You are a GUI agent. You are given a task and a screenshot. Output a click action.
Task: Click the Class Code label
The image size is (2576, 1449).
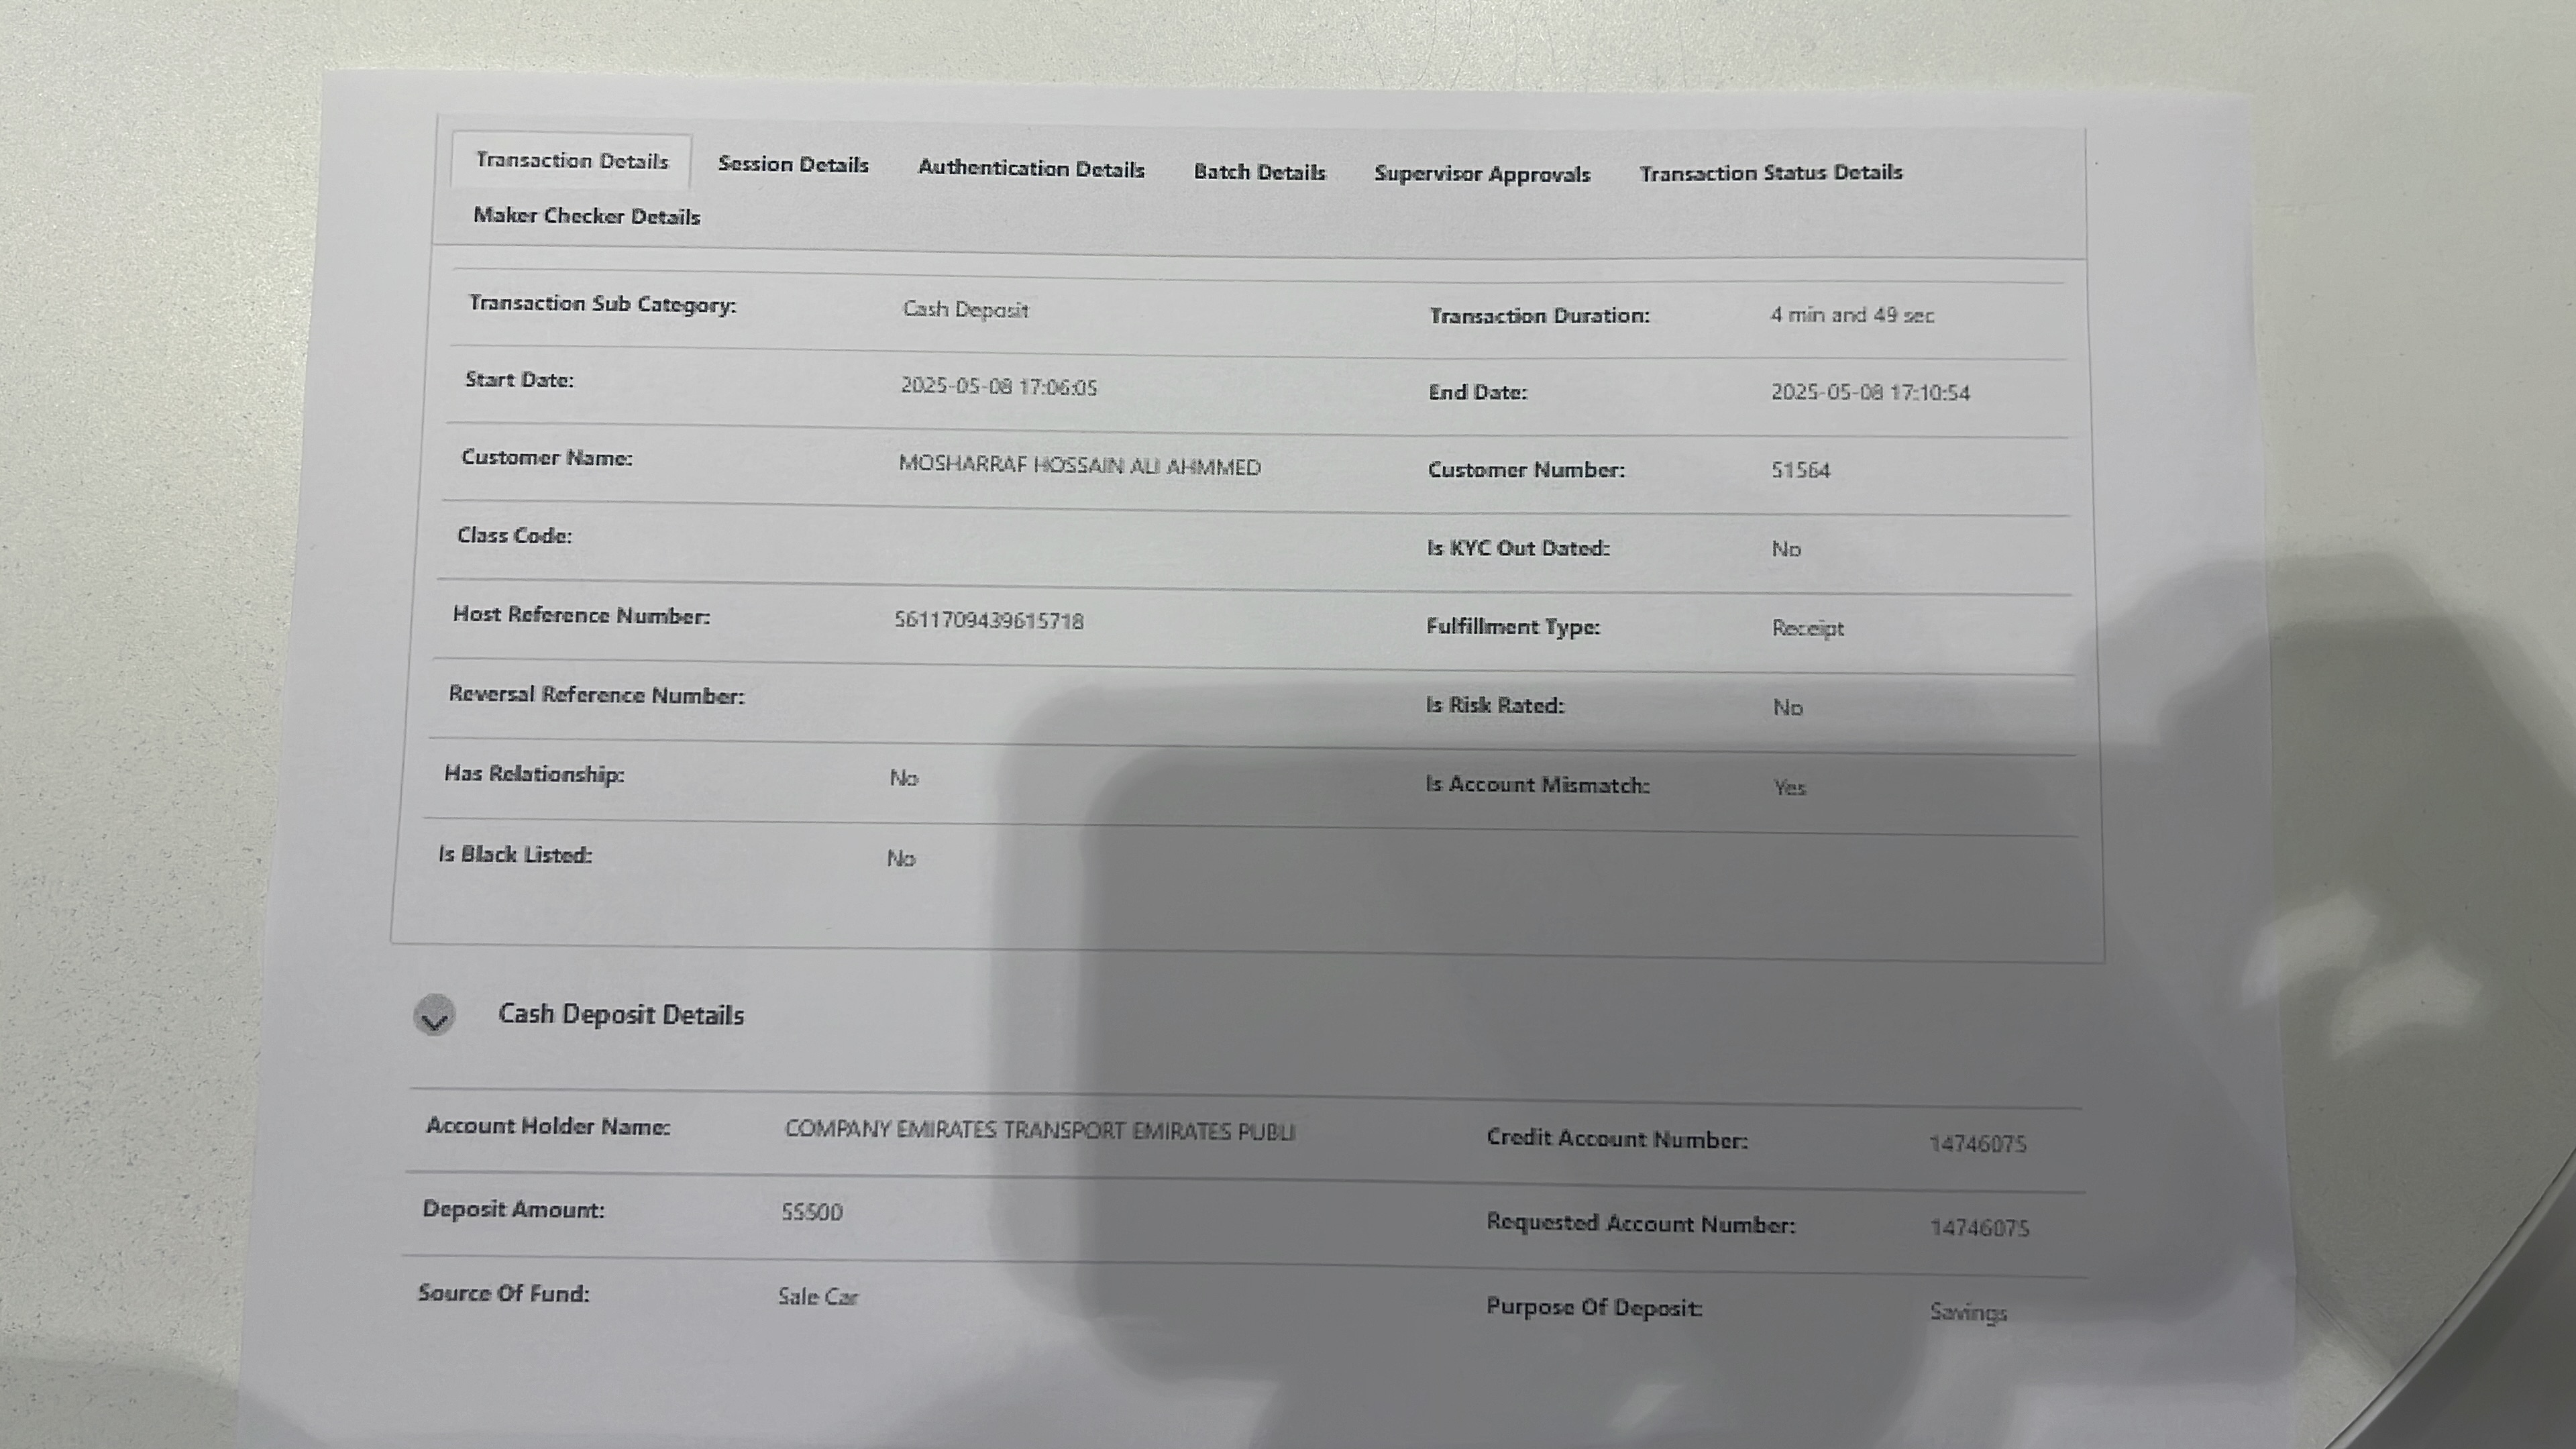pyautogui.click(x=514, y=536)
